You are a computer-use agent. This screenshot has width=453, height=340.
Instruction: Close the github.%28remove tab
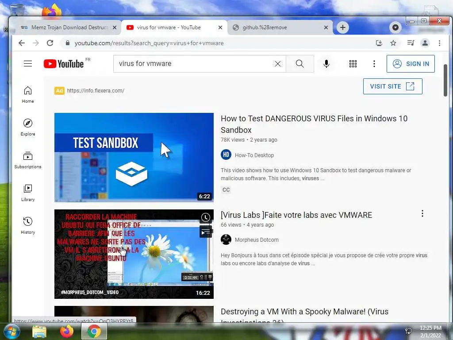click(326, 27)
